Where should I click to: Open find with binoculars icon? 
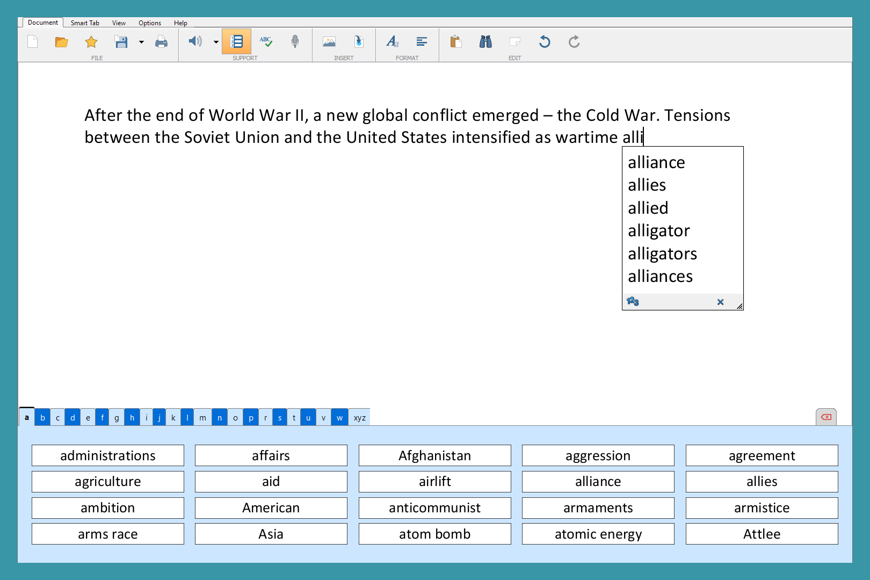click(x=485, y=41)
